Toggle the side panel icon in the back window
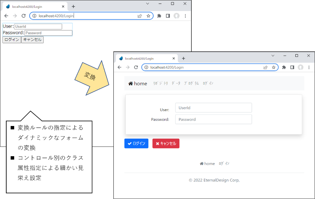Image resolution: width=315 pixels, height=199 pixels. click(x=168, y=16)
